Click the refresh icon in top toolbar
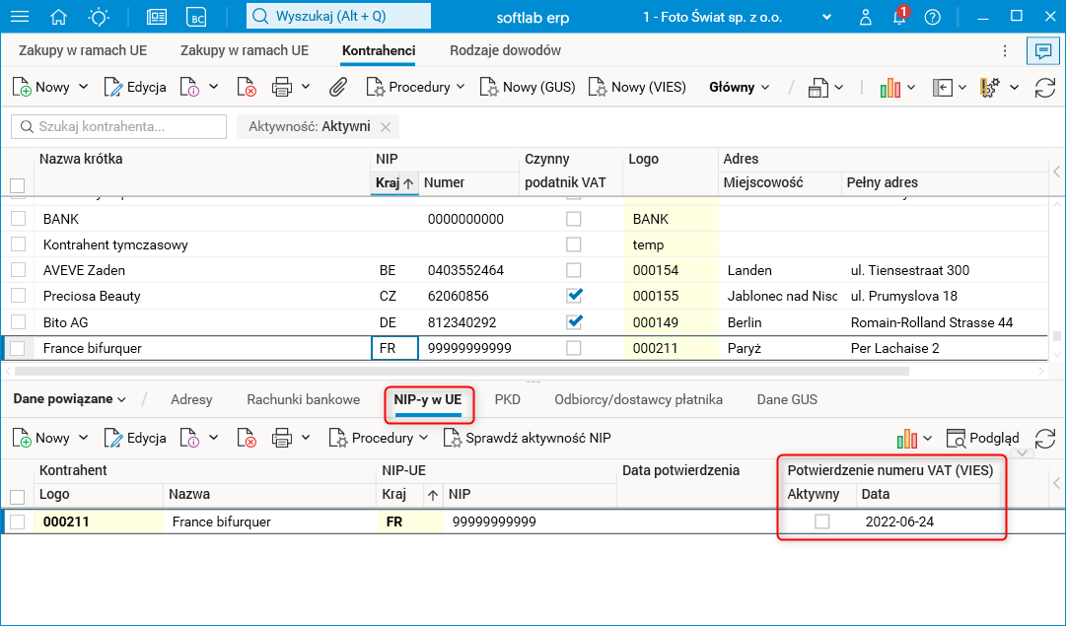The width and height of the screenshot is (1066, 626). (x=1044, y=88)
